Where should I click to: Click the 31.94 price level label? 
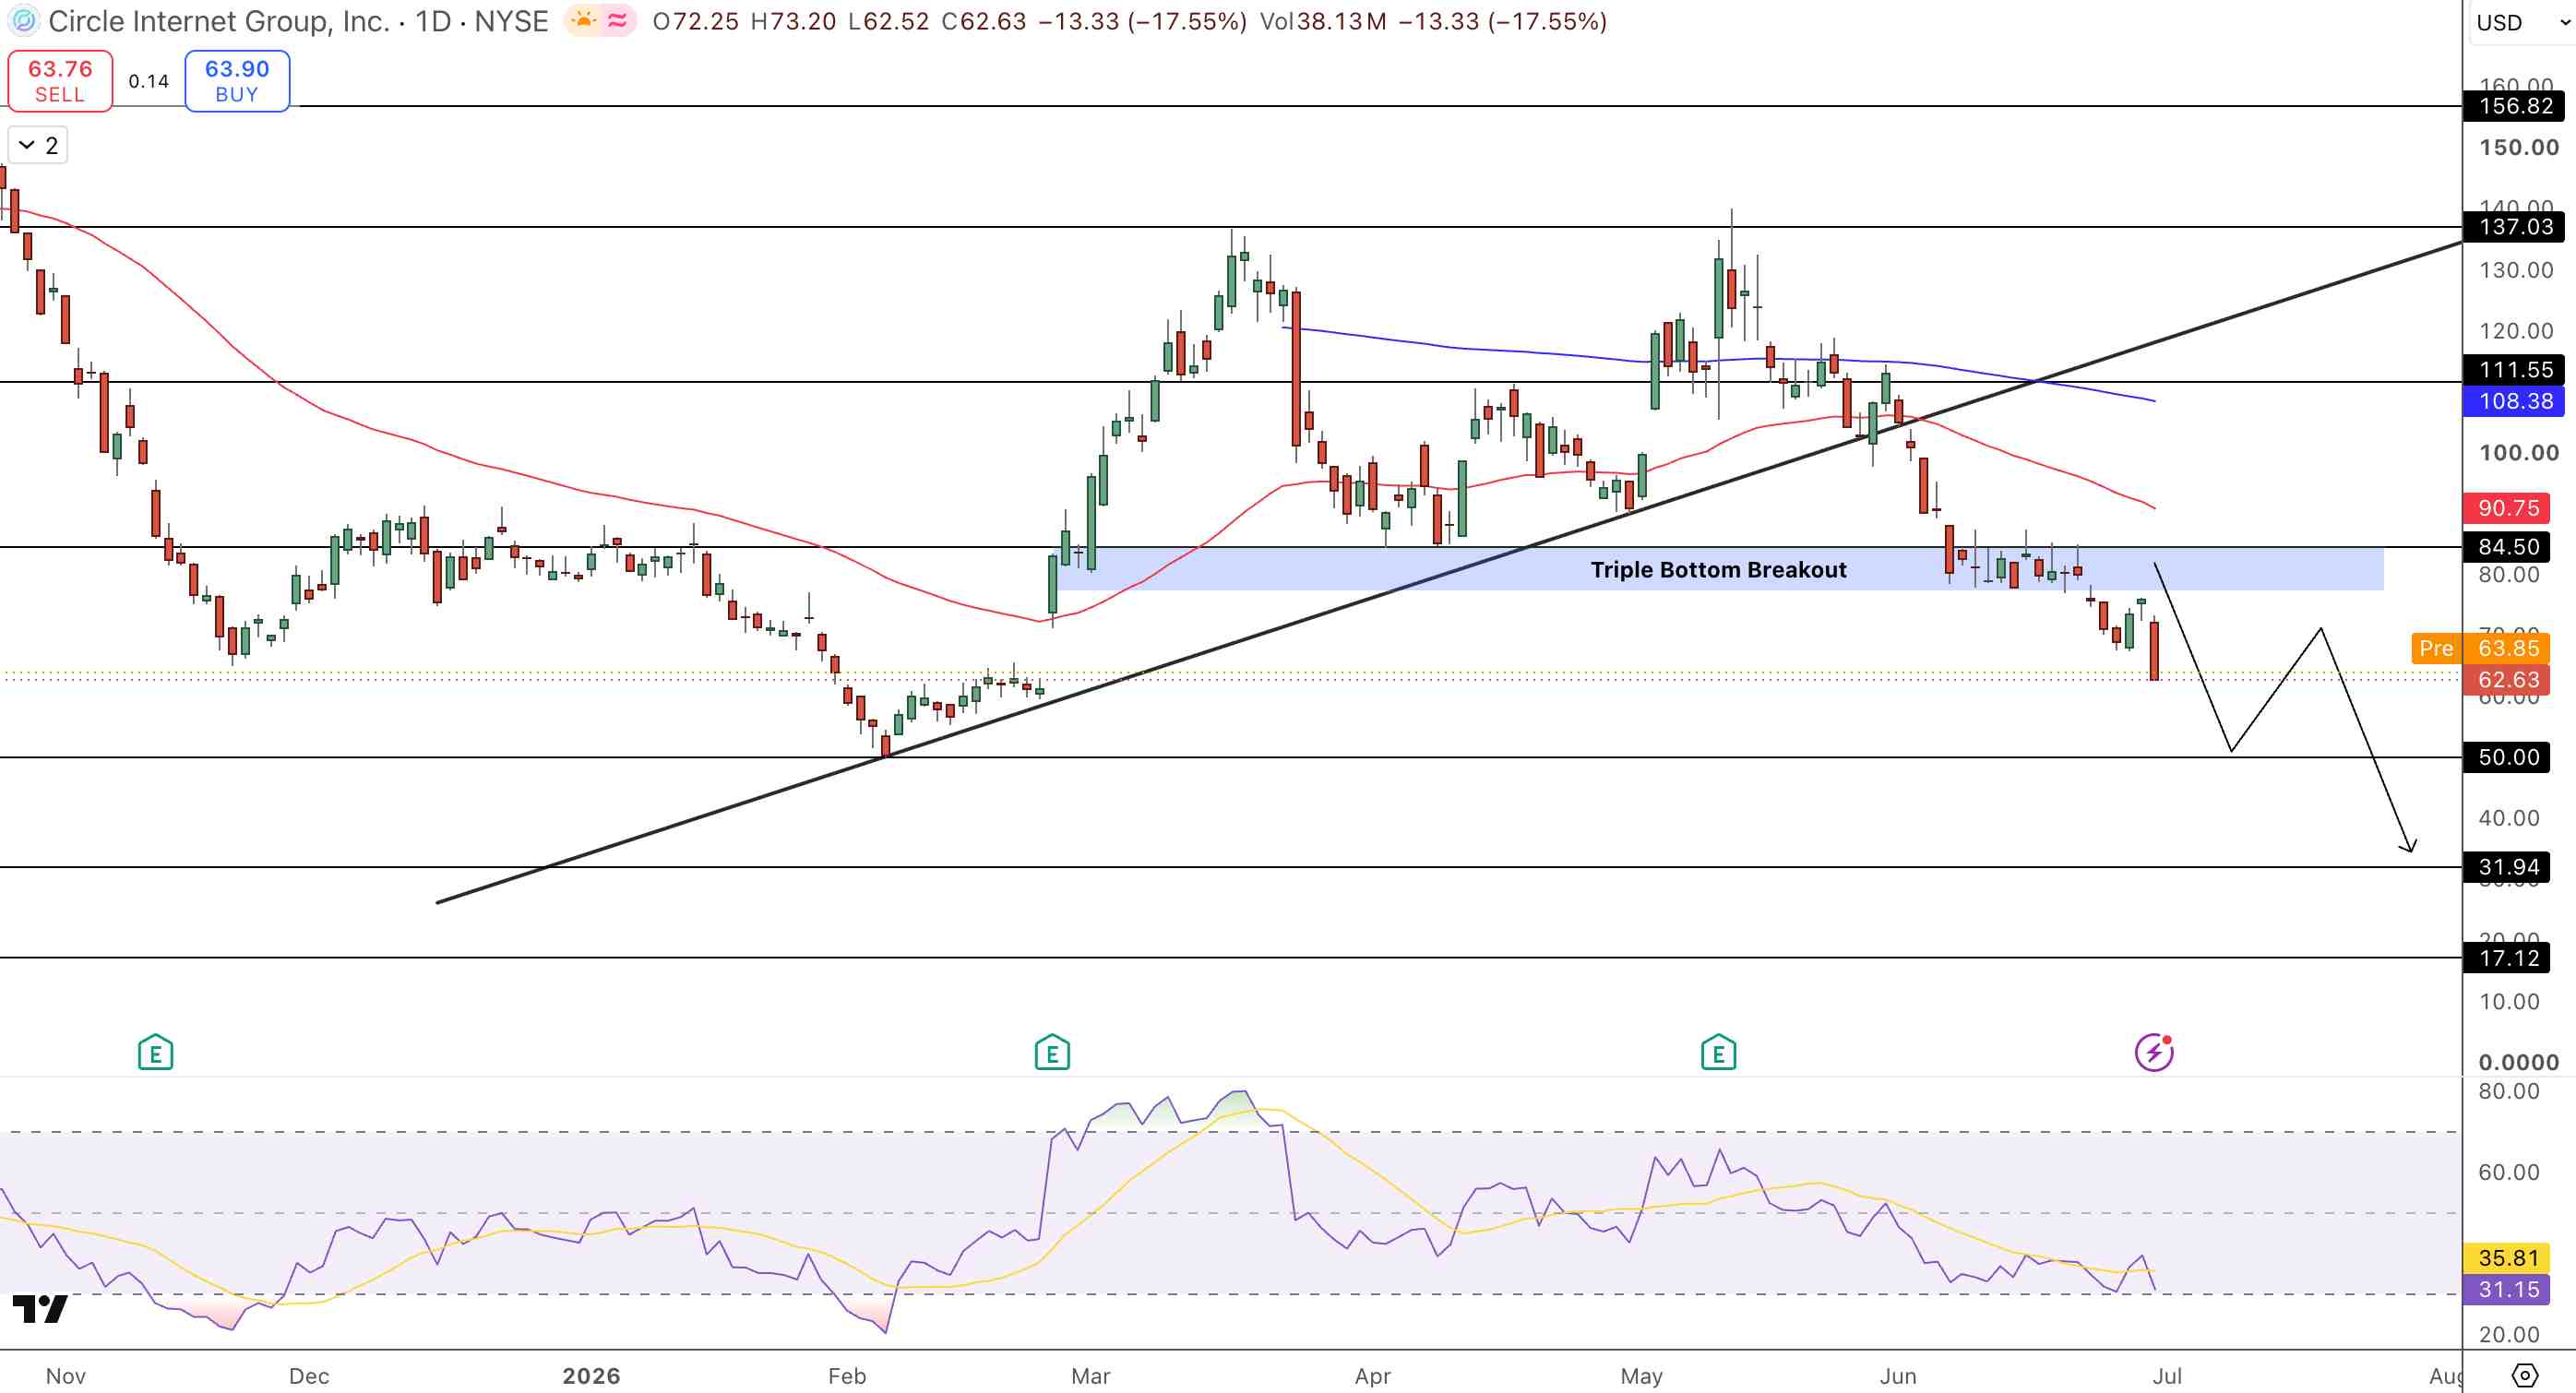pos(2507,867)
